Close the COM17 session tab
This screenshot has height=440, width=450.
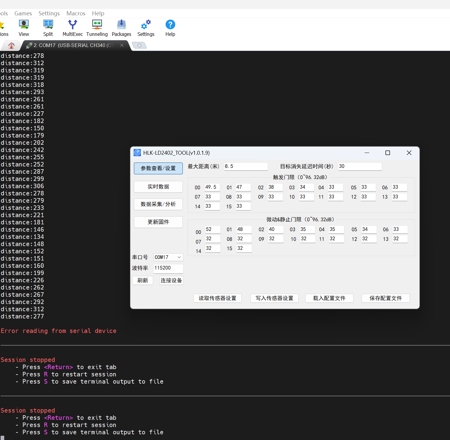coord(122,45)
